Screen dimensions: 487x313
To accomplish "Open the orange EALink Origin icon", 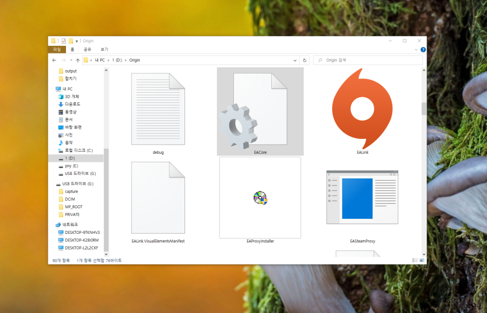I will click(x=362, y=109).
